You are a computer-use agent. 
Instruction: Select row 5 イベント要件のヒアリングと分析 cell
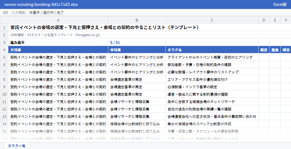click(x=137, y=57)
